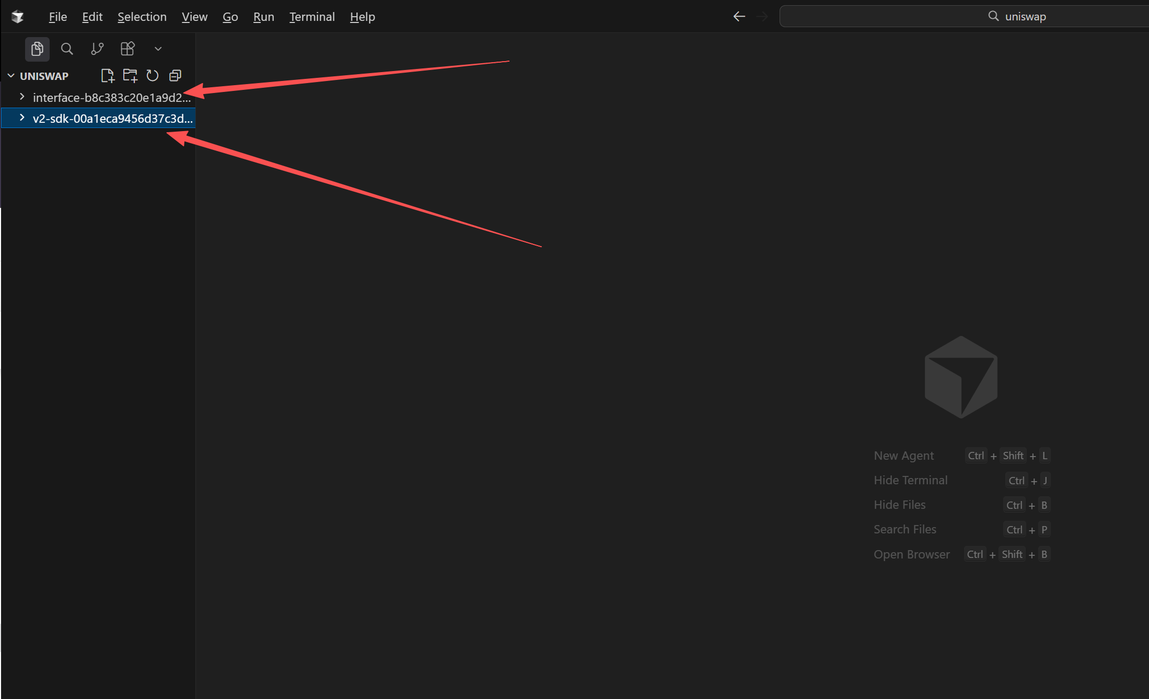This screenshot has height=699, width=1149.
Task: Open the Extensions panel icon
Action: tap(127, 49)
